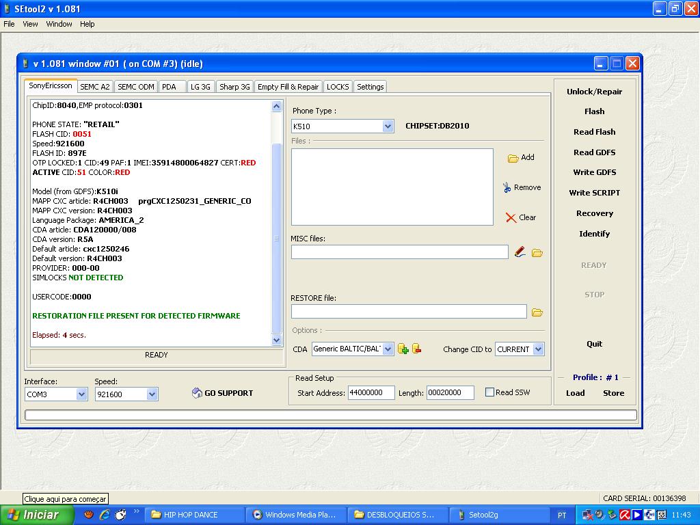Open the View menu

tap(30, 24)
